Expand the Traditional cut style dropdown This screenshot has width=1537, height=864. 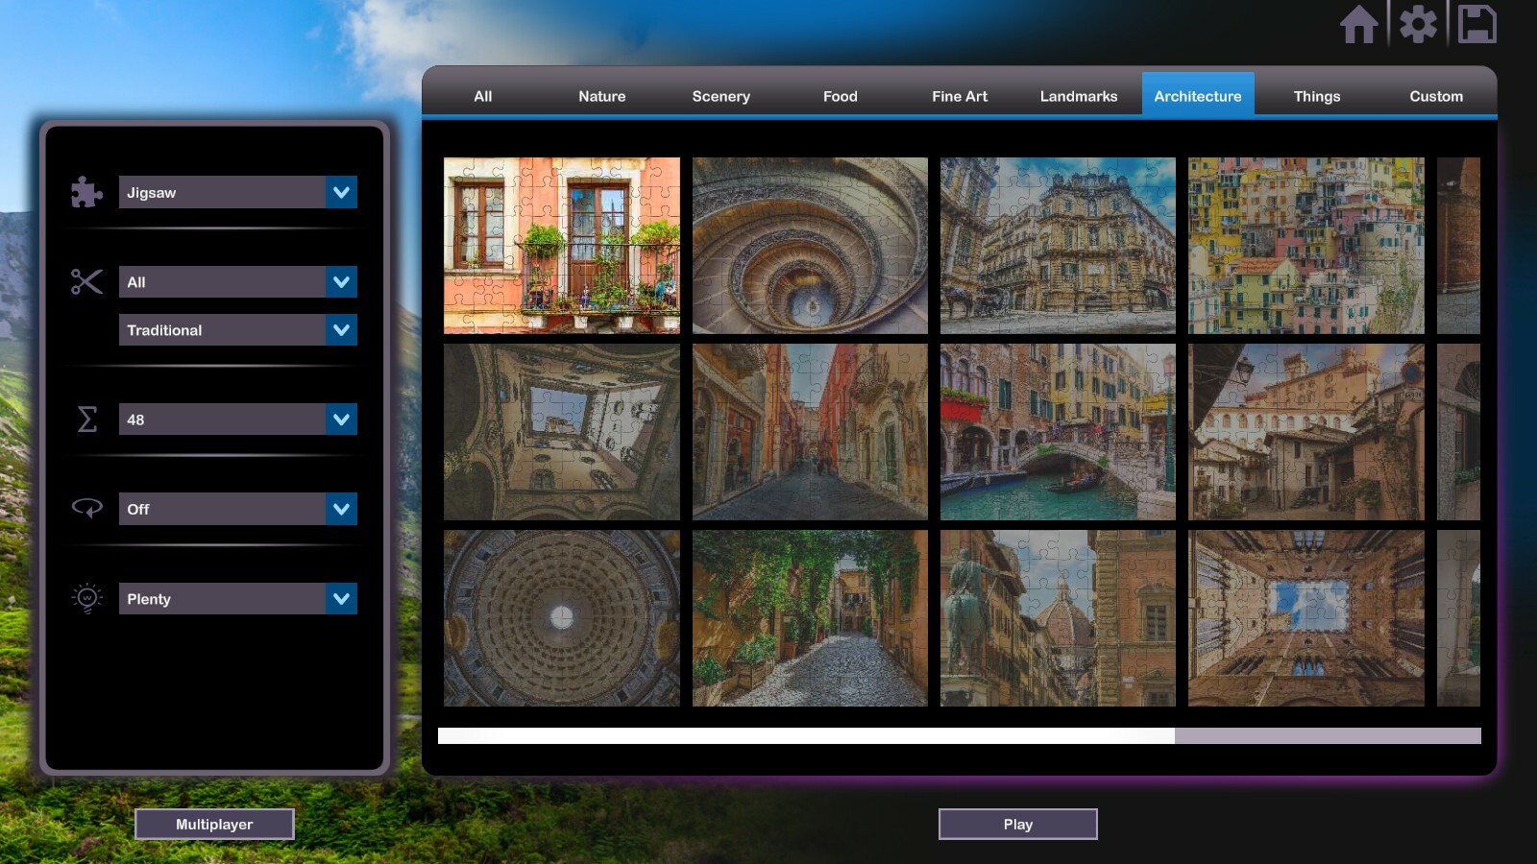coord(237,329)
